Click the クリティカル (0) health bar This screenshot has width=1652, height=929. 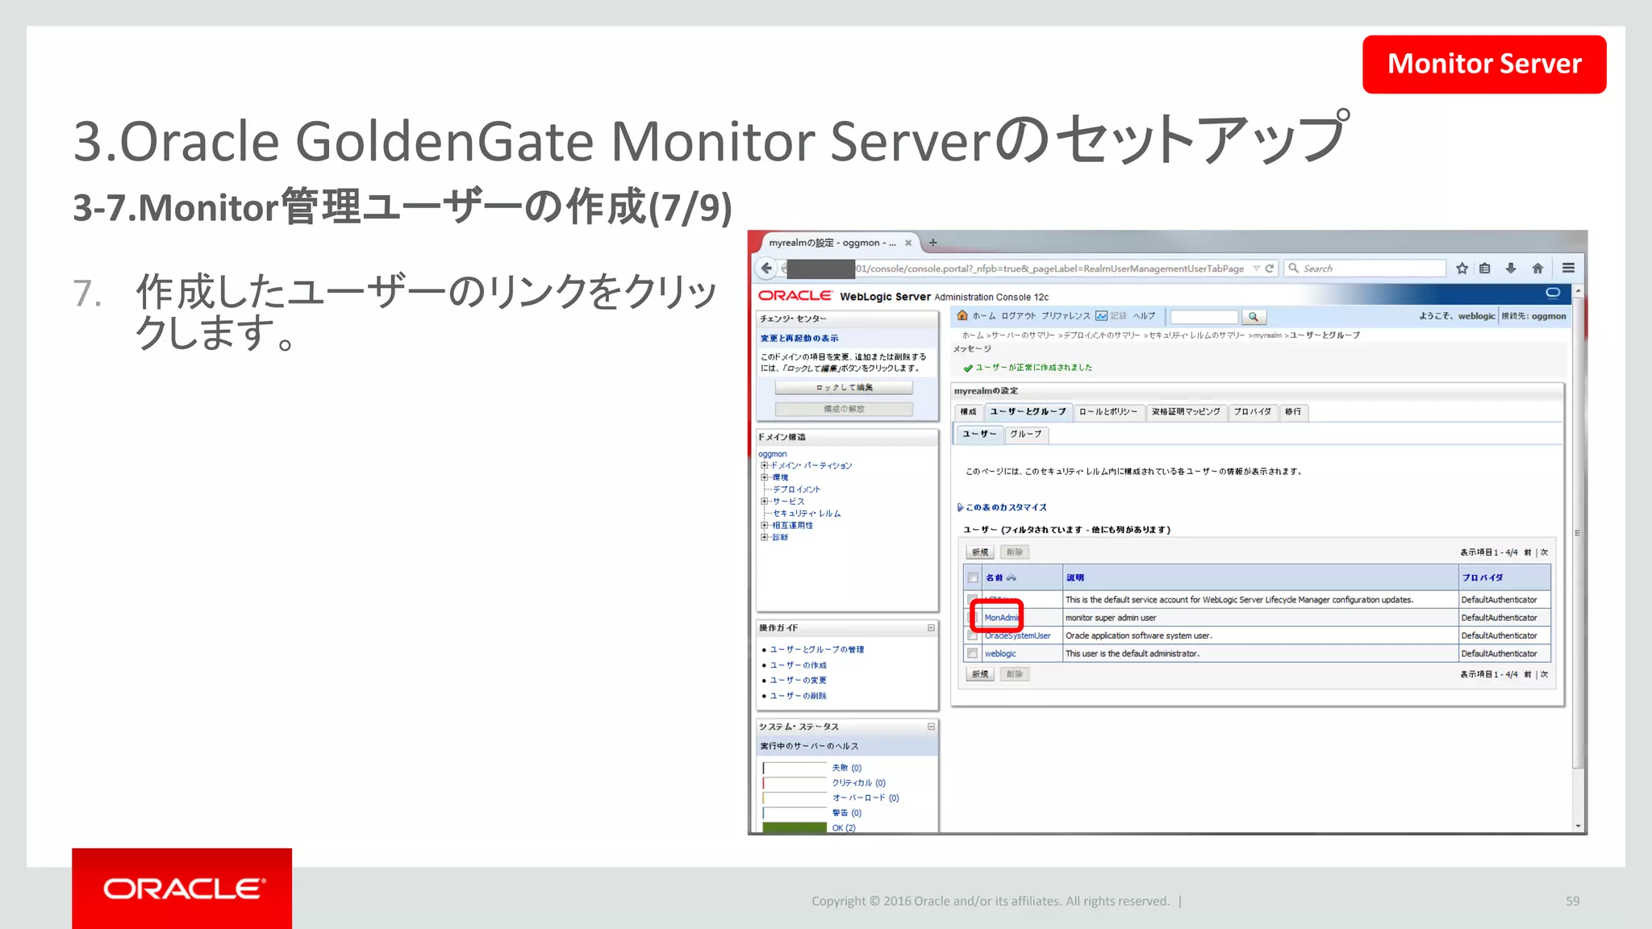[795, 783]
